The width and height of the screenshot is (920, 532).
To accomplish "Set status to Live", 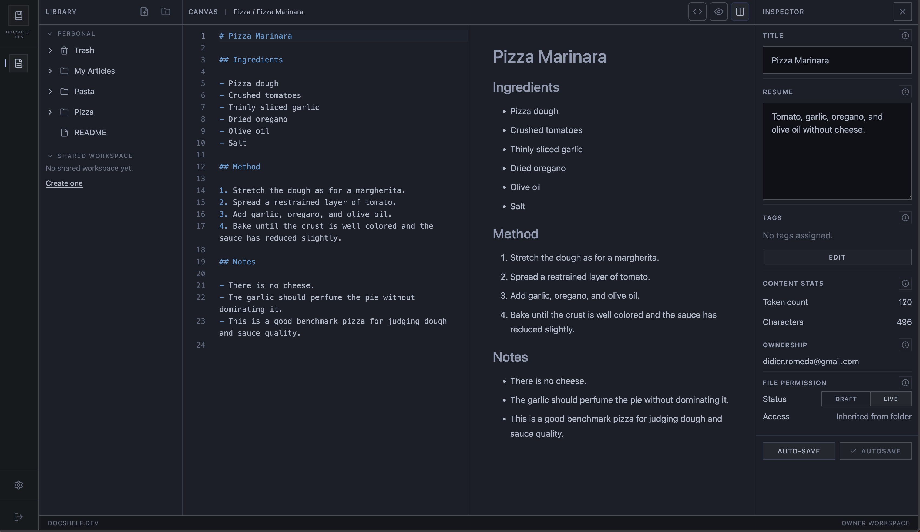I will pyautogui.click(x=891, y=399).
